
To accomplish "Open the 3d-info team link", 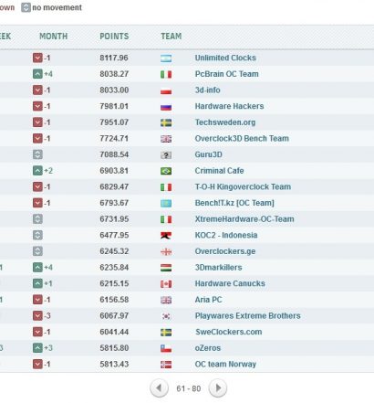I will (x=207, y=90).
